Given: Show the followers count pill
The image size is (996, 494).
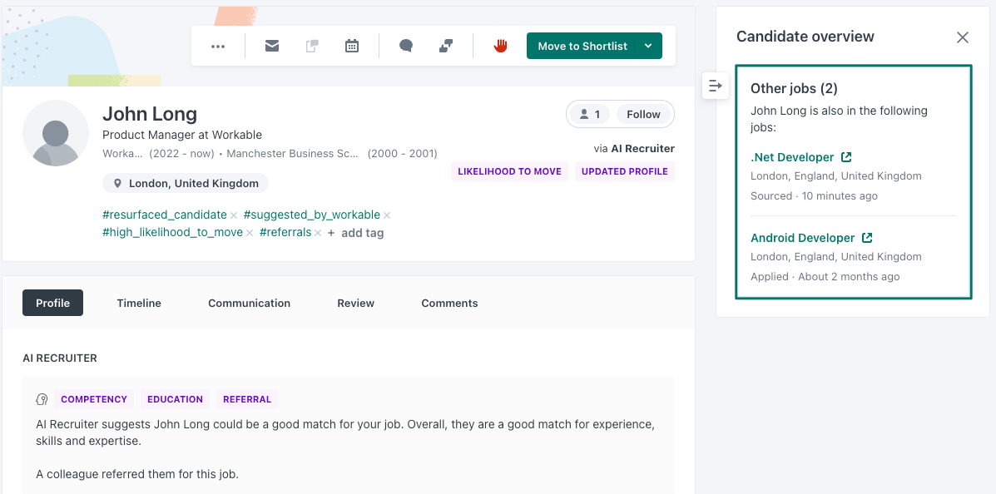Looking at the screenshot, I should (589, 114).
